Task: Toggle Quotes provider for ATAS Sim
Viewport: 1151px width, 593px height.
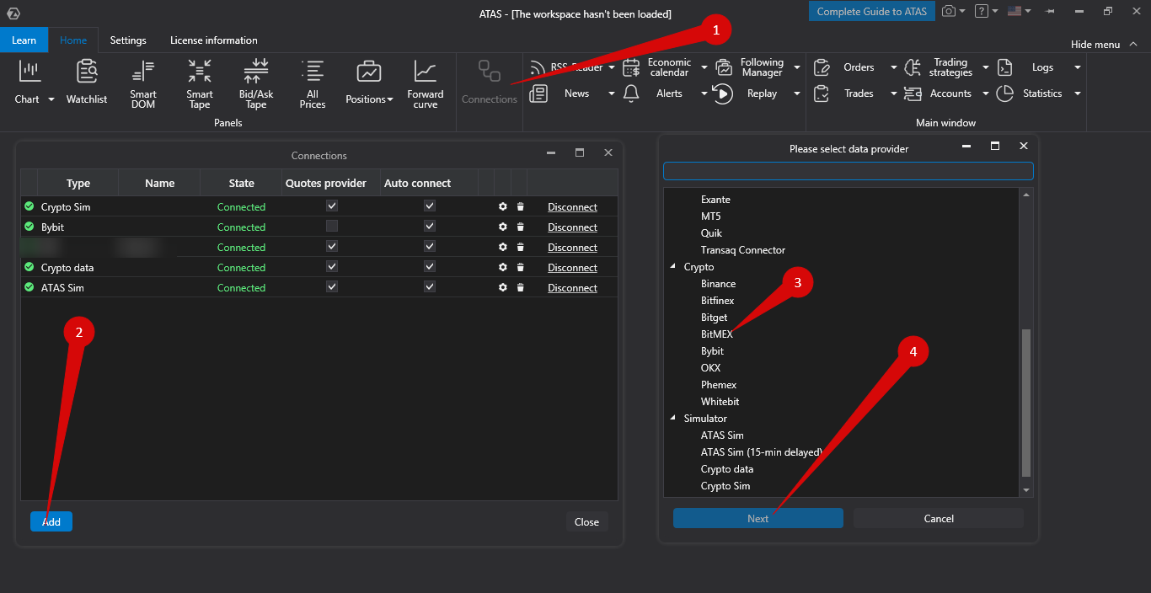Action: point(332,286)
